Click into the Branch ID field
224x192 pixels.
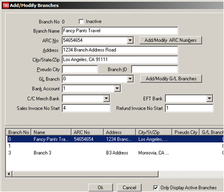155,70
